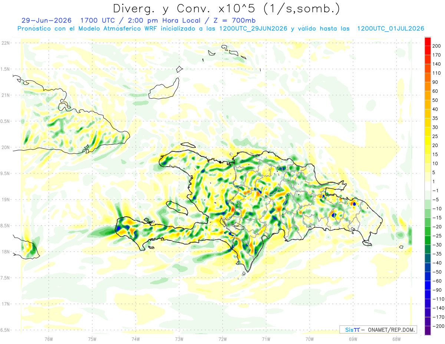445x344 pixels.
Task: Click the '7.5N' latitude label
Action: [x=5, y=278]
